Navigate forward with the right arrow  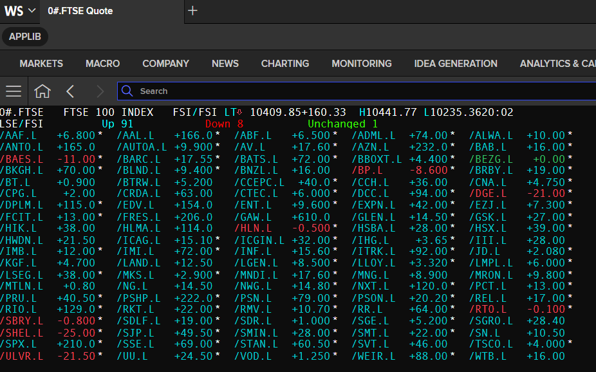100,91
